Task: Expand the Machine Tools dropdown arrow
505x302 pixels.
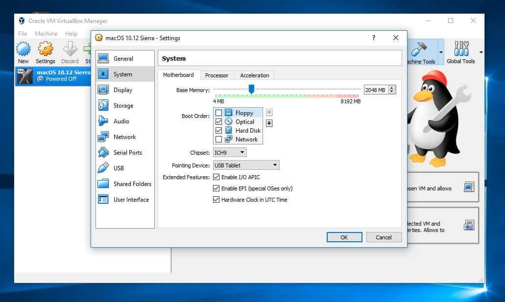Action: [x=441, y=52]
